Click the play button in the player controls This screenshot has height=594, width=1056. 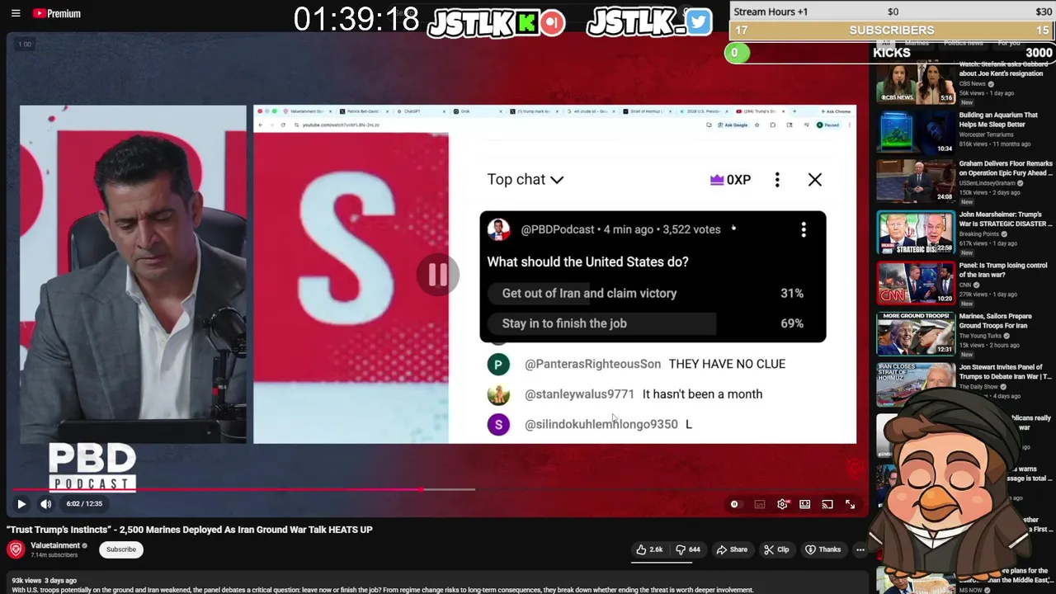click(21, 504)
